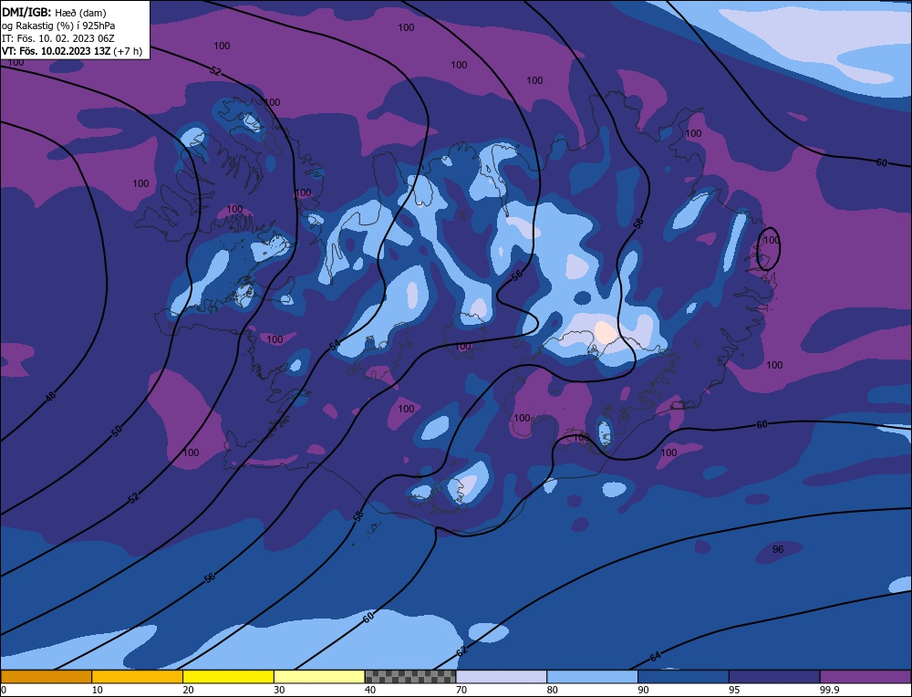Click the 'IT: Fös. 10. 02. 2023 06Z' line
The image size is (912, 697).
pos(58,38)
